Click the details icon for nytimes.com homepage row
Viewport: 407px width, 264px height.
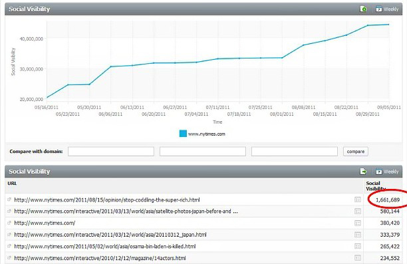coord(358,223)
